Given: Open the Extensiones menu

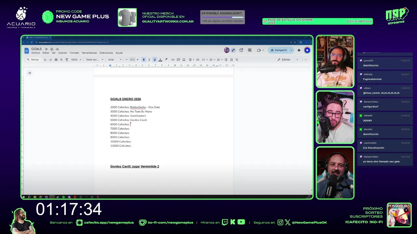Looking at the screenshot, I should 106,53.
